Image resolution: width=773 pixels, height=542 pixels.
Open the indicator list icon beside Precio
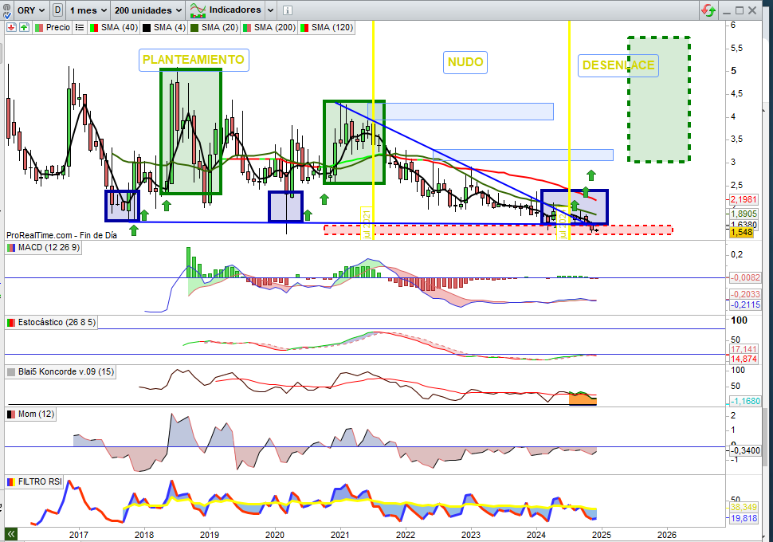pyautogui.click(x=80, y=28)
